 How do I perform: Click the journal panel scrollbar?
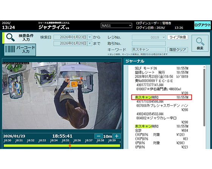(204, 97)
